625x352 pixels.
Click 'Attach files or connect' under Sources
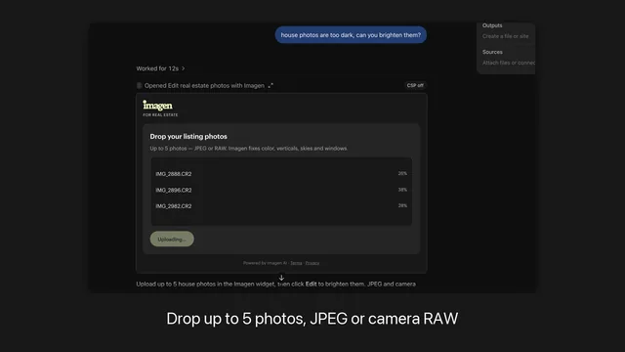509,63
